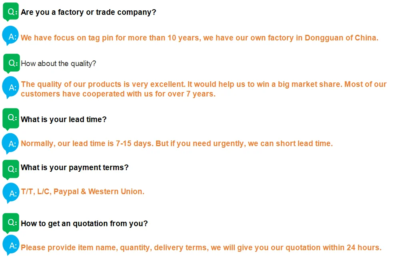Click the green Q icon beside quotation question
Screen dimensions: 396x265
(x=11, y=222)
